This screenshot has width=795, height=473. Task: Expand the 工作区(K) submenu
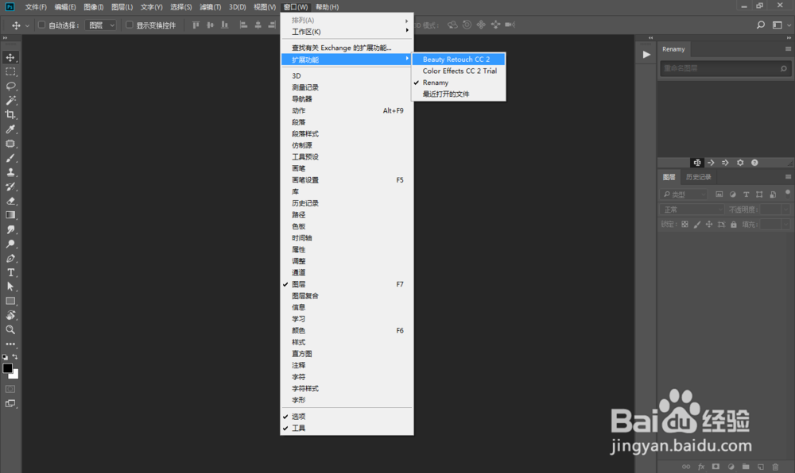[x=347, y=32]
